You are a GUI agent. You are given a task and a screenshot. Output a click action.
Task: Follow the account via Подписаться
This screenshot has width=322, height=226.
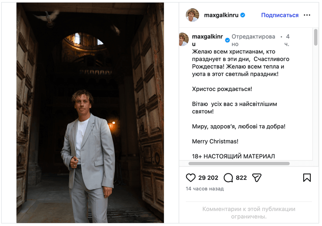coord(280,15)
